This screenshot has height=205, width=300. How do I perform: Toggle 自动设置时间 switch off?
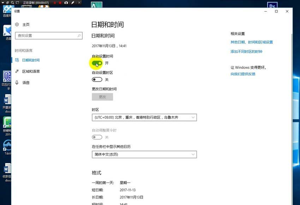pos(97,63)
